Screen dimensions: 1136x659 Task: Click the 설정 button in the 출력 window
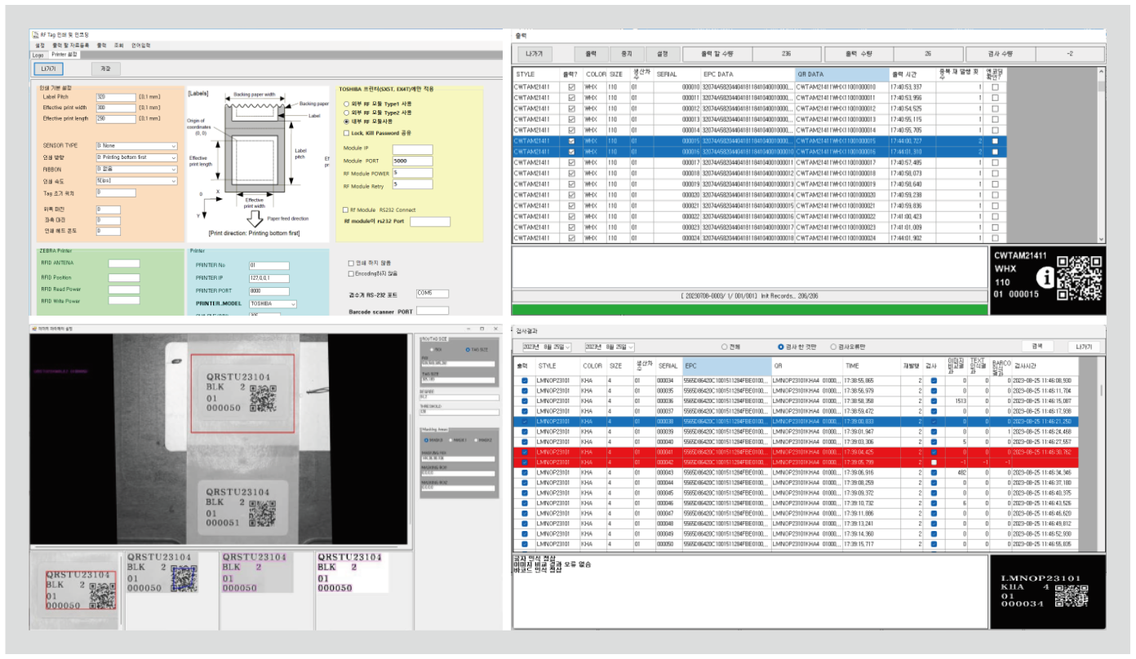click(x=663, y=54)
